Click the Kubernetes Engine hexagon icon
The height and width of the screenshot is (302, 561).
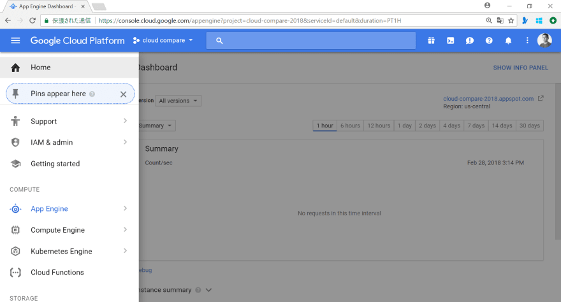pyautogui.click(x=15, y=251)
